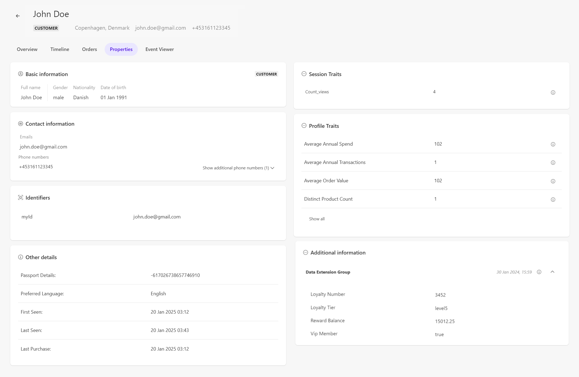579x377 pixels.
Task: Click timestamp 30 Jan 2024, 15:59
Action: (x=514, y=272)
